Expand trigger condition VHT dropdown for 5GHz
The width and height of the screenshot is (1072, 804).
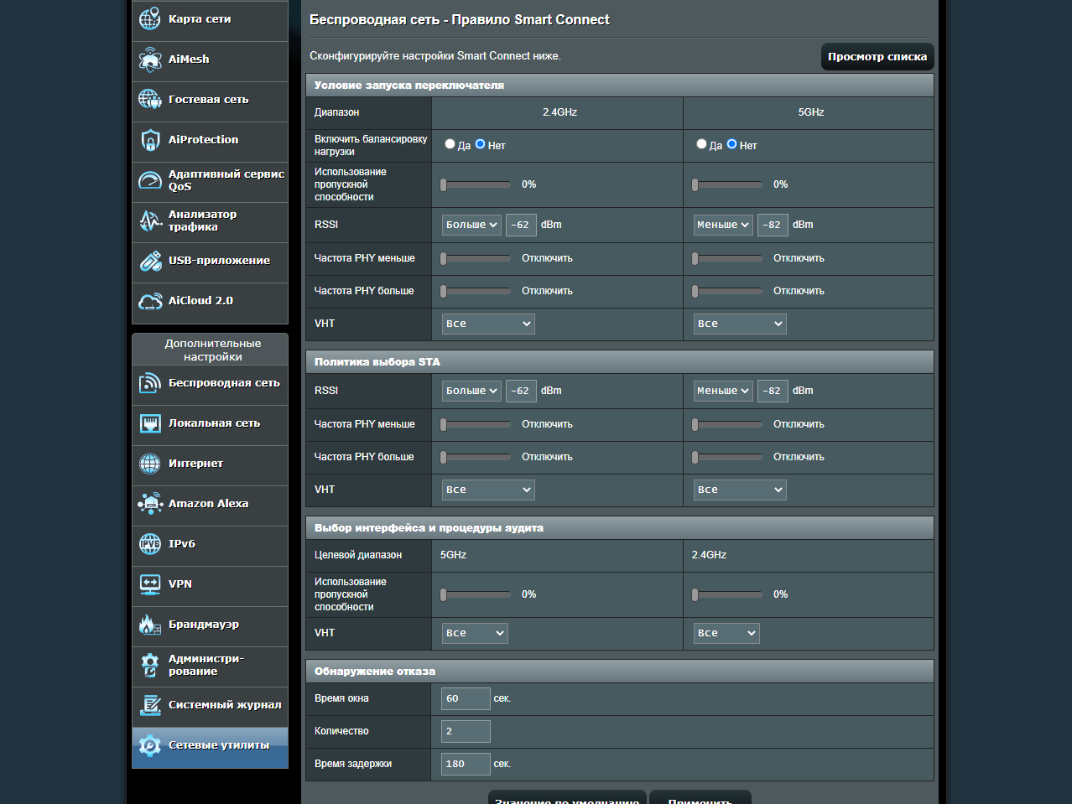[x=740, y=324]
